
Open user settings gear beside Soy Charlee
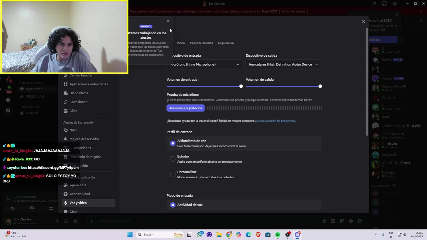tap(75, 221)
